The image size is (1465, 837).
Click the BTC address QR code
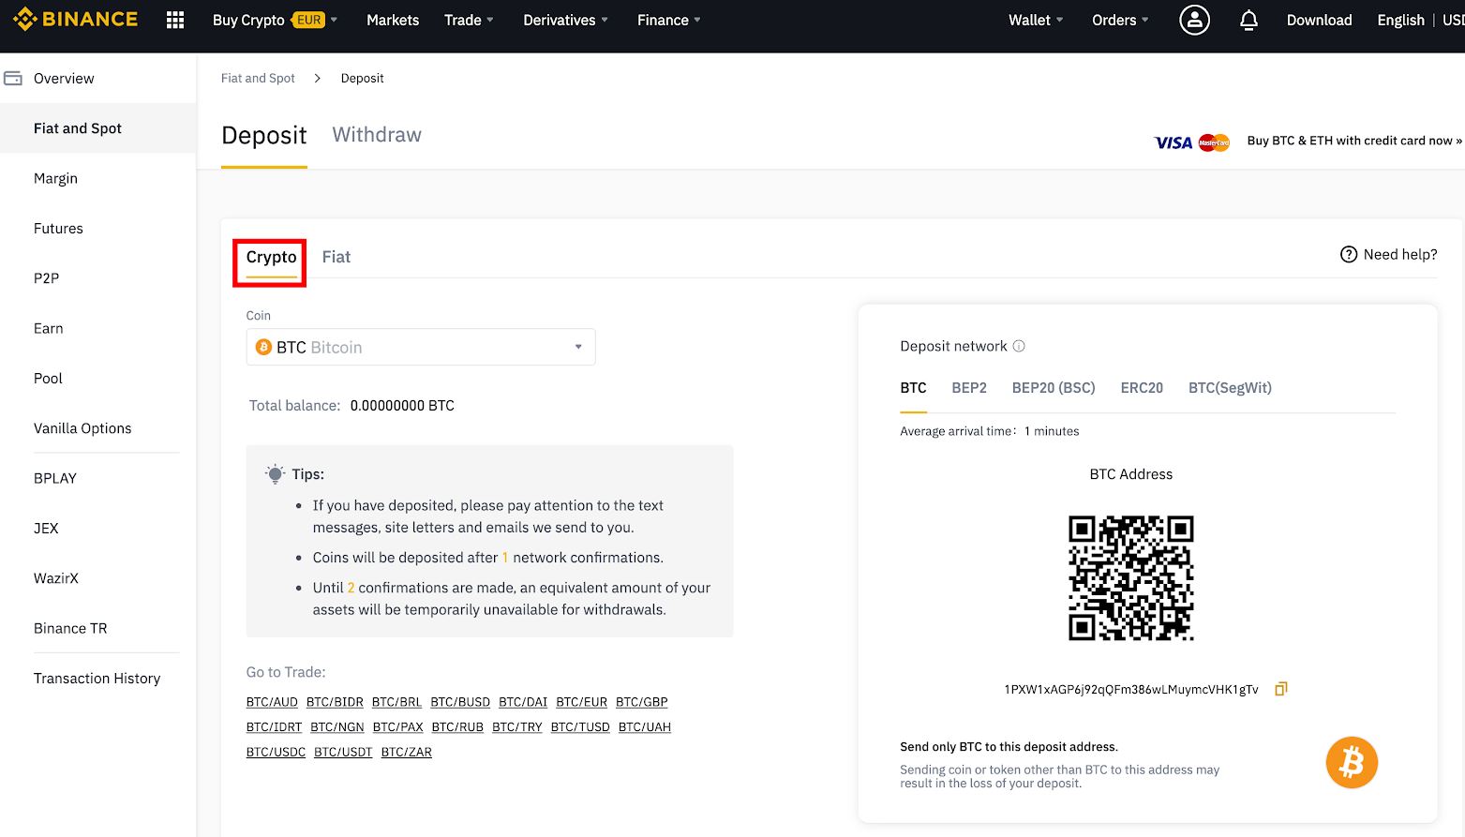tap(1131, 577)
